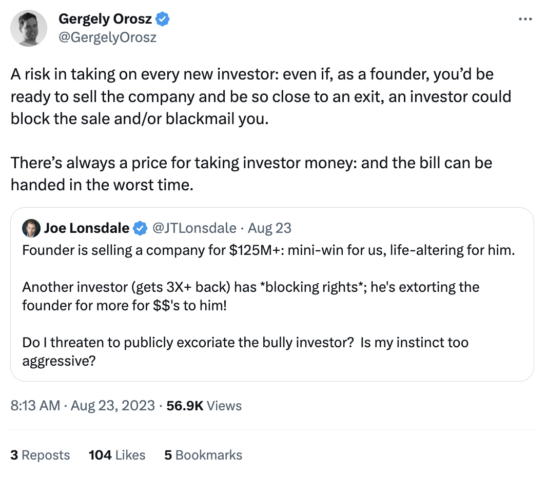Open the Gergely Orosz display name link
Image resolution: width=547 pixels, height=477 pixels.
(105, 19)
